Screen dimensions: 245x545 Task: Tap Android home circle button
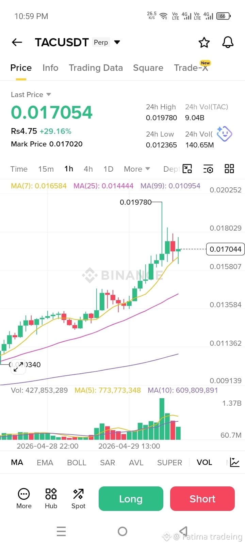coord(122,531)
